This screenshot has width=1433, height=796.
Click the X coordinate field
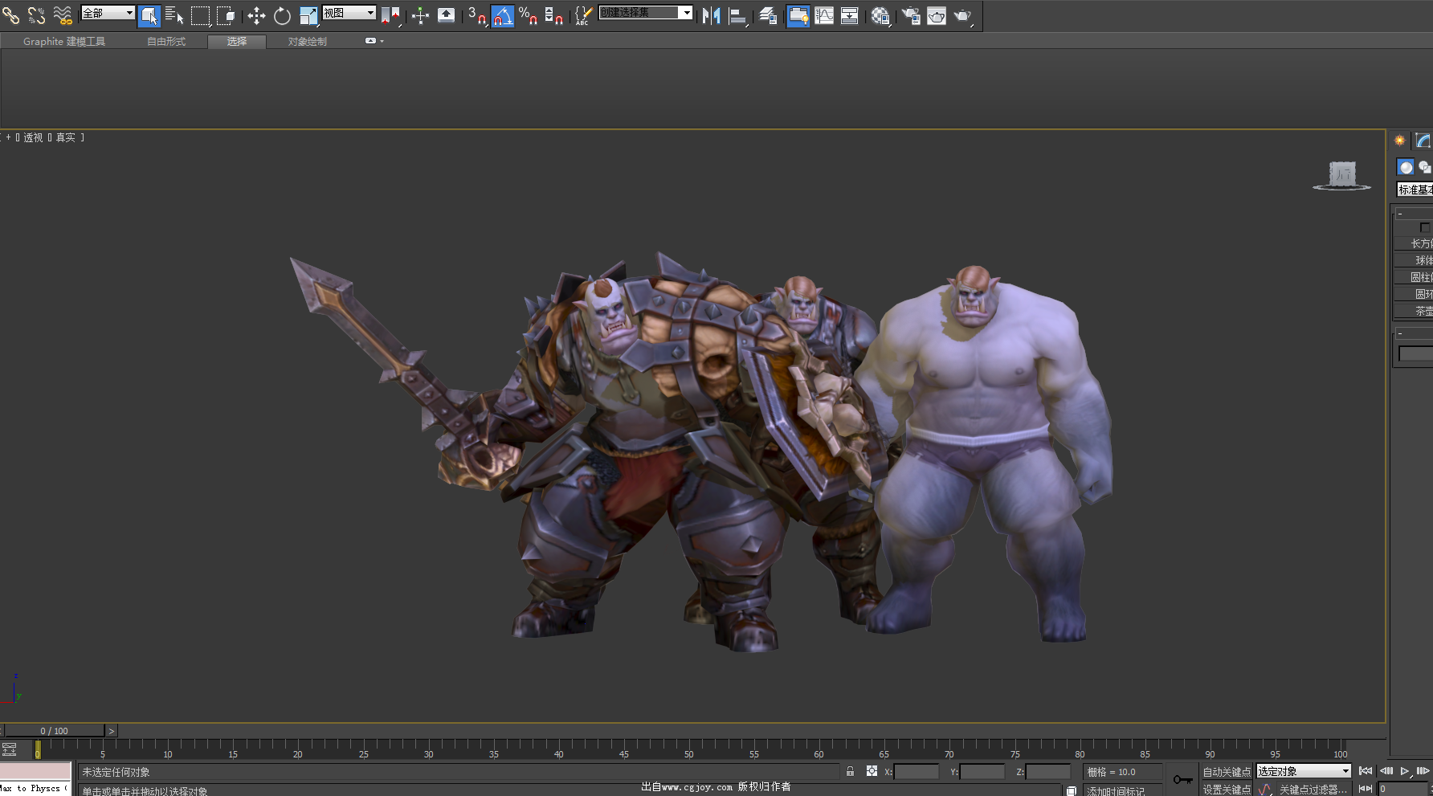point(917,772)
